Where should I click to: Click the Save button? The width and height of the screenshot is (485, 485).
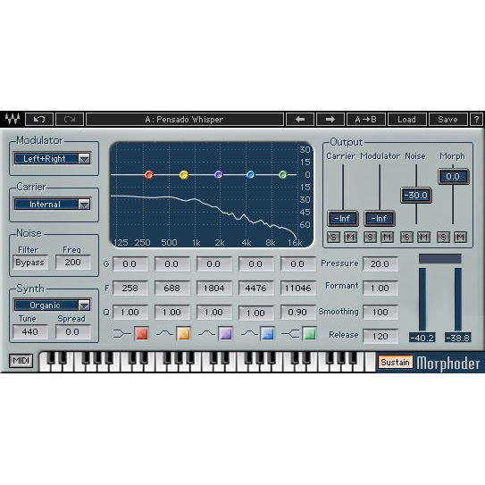(447, 120)
